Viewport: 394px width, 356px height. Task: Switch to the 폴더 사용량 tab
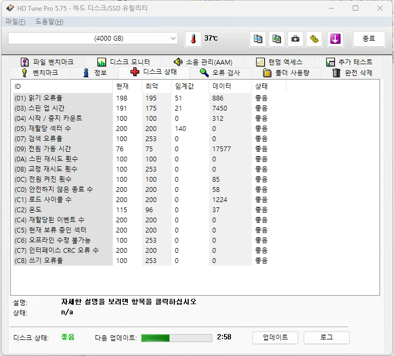pos(286,73)
